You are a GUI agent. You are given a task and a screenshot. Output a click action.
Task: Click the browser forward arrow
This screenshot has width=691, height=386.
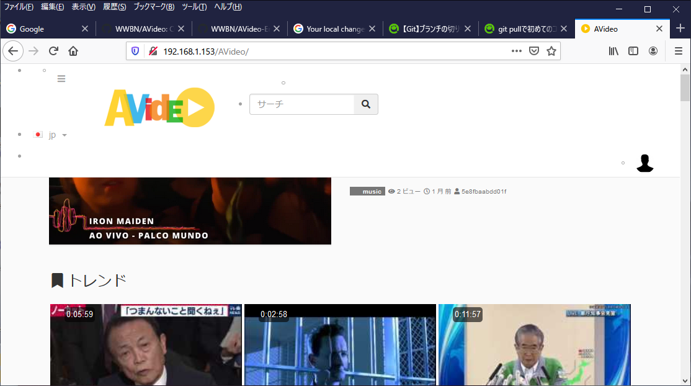pos(33,51)
